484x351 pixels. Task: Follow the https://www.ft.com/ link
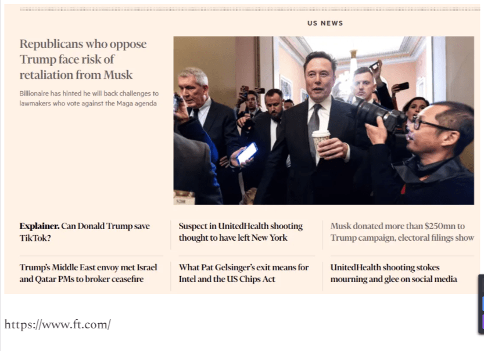coord(57,324)
